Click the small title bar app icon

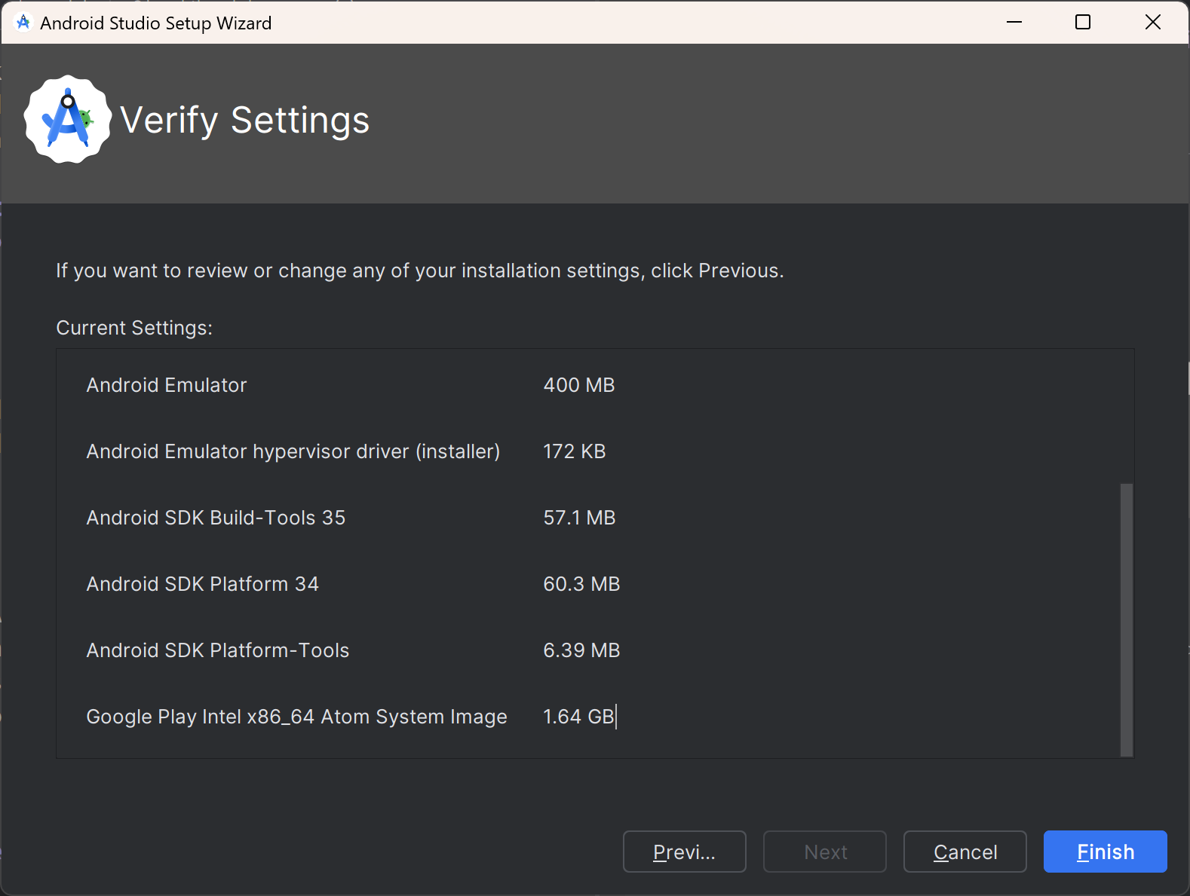pos(23,23)
